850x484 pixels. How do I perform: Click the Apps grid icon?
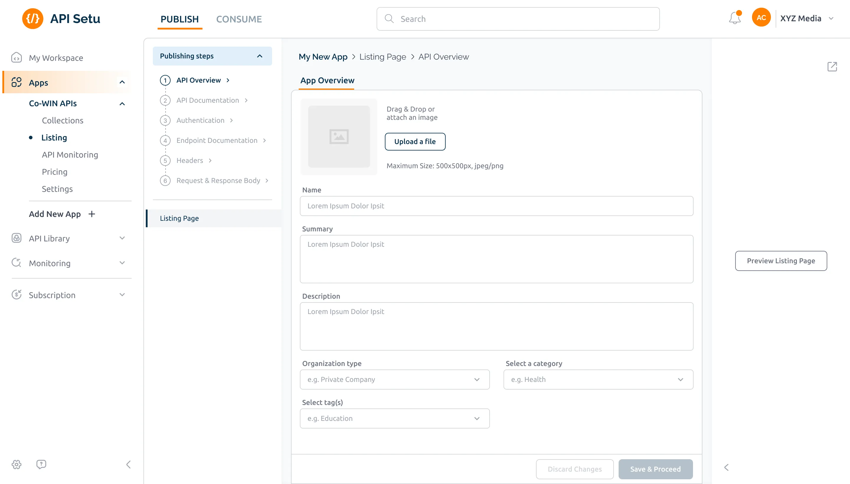[16, 82]
